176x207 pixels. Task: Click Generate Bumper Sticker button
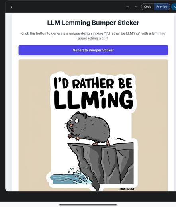tap(93, 50)
